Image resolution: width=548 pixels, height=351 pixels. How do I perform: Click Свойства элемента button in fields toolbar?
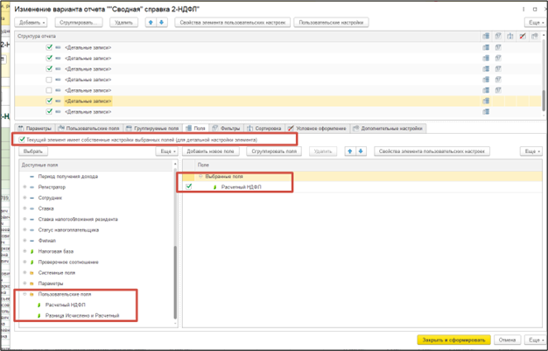432,151
